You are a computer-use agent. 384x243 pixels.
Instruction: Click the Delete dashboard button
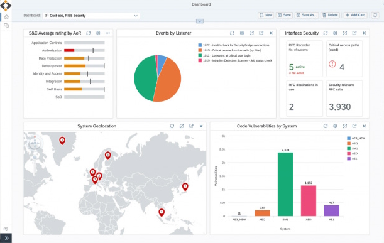point(330,15)
